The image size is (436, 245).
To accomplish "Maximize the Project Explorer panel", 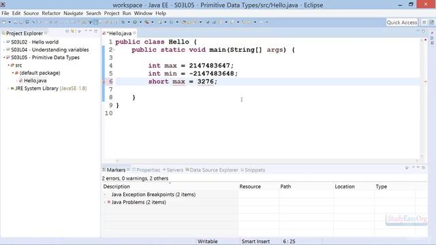I will [x=96, y=31].
